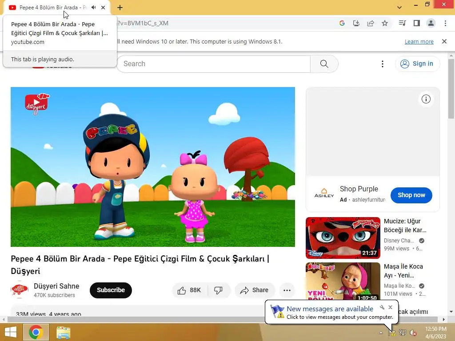Open the Chrome three-dot menu
This screenshot has width=455, height=341.
point(445,23)
